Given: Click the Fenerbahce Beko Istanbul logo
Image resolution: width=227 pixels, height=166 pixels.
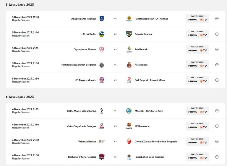Looking at the screenshot, I should tap(129, 157).
